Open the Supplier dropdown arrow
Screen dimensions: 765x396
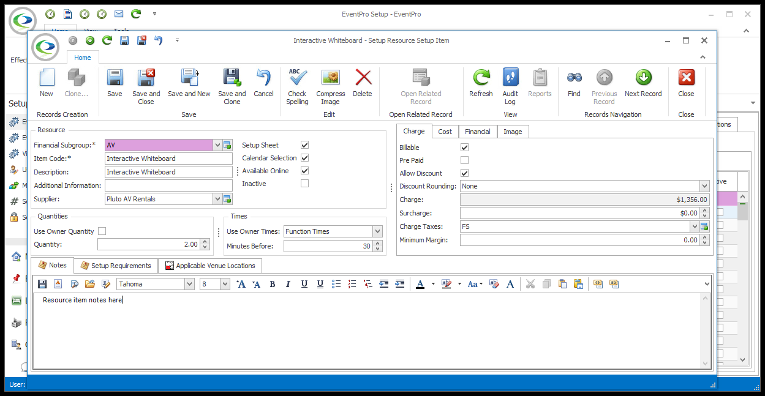(217, 199)
